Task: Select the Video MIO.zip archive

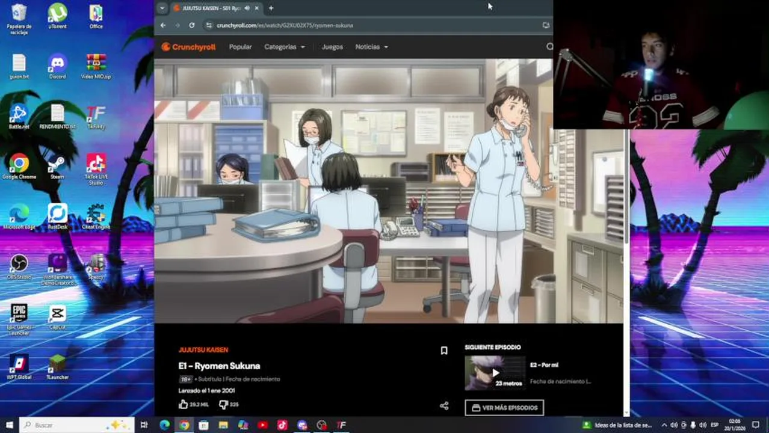Action: click(x=96, y=67)
